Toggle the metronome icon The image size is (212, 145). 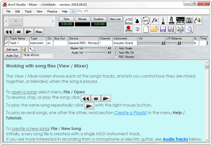click(x=137, y=21)
